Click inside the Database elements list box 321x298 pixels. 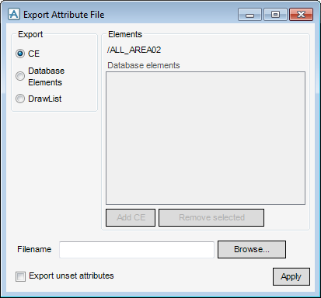(x=205, y=138)
